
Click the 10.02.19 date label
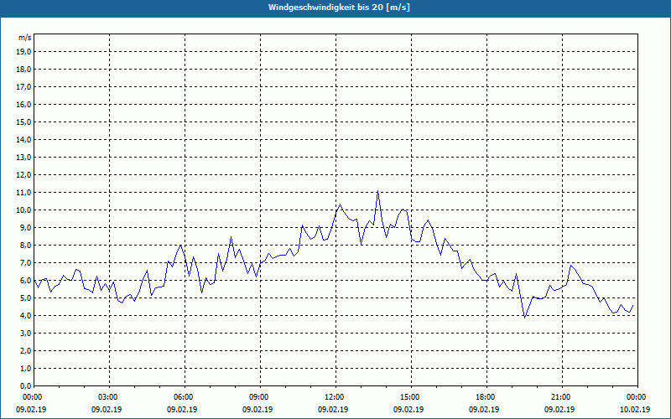635,410
